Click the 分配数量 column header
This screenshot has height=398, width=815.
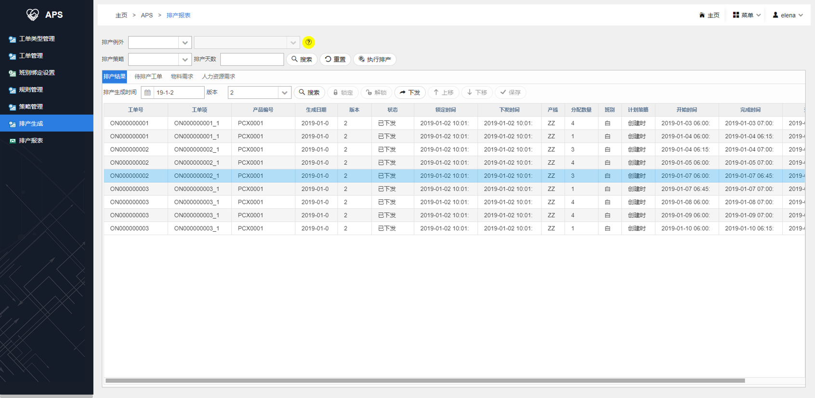tap(581, 110)
